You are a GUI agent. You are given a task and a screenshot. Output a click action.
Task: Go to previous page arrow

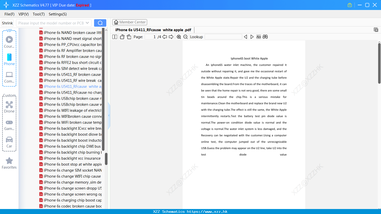[x=165, y=37]
